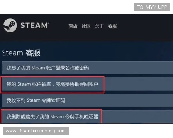Click 客服 characters in the page heading
The width and height of the screenshot is (173, 138).
point(33,53)
